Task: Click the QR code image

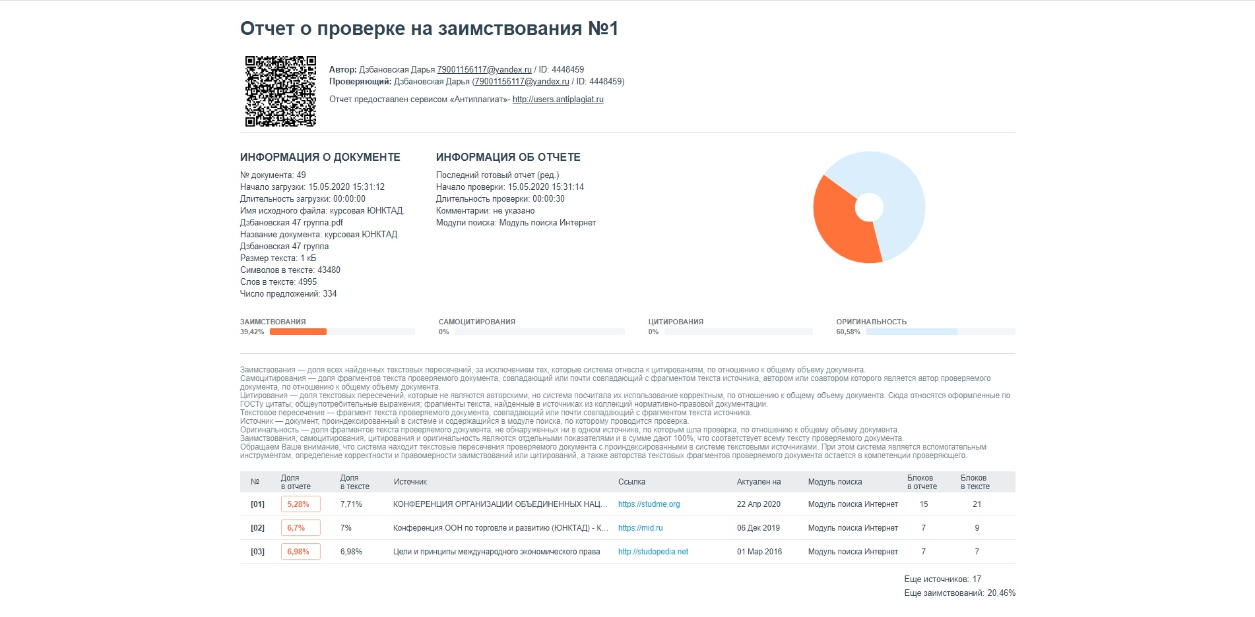Action: click(x=280, y=91)
